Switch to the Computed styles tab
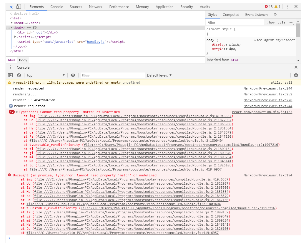The image size is (301, 243). pos(231,15)
